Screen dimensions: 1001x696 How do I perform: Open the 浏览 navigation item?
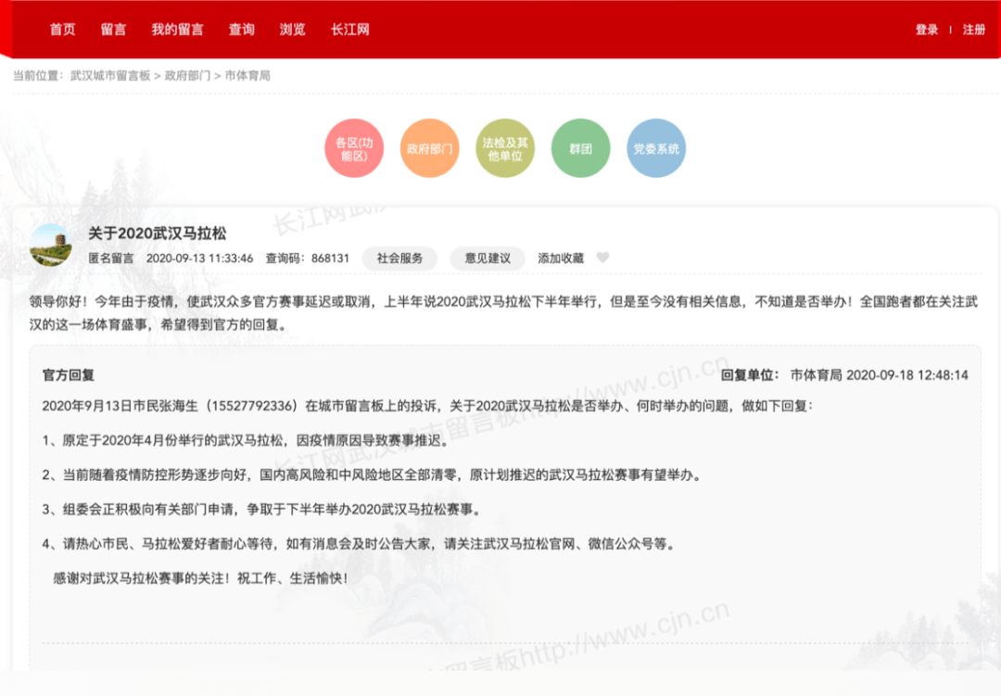(292, 29)
